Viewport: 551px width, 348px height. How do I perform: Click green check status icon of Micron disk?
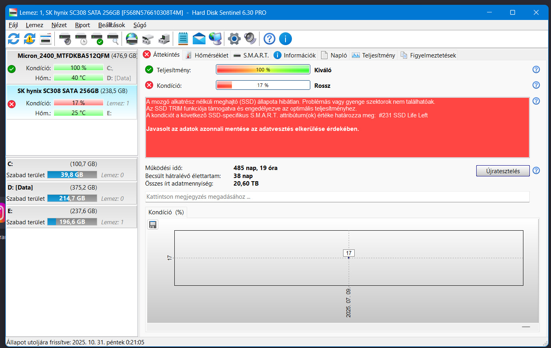click(x=12, y=69)
